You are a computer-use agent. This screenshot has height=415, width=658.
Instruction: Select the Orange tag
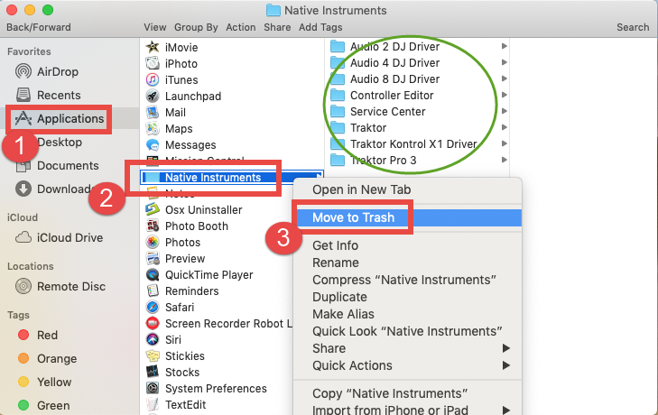click(x=48, y=358)
